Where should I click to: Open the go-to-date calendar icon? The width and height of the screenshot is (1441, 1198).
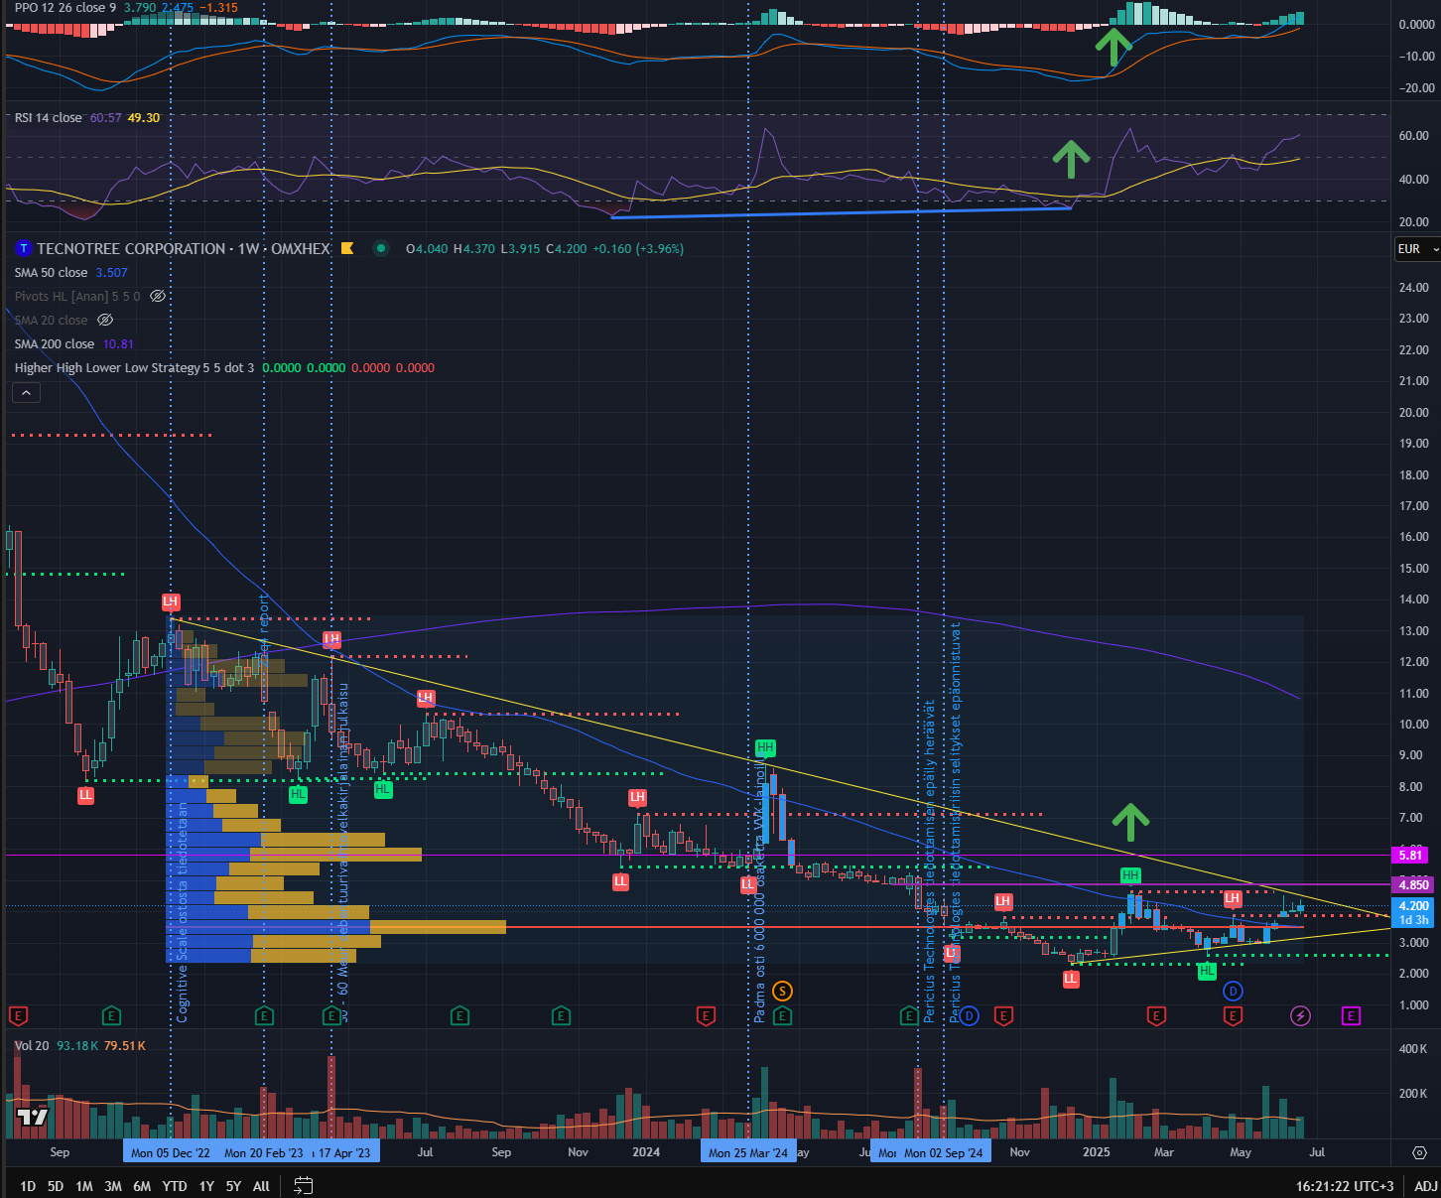[304, 1185]
